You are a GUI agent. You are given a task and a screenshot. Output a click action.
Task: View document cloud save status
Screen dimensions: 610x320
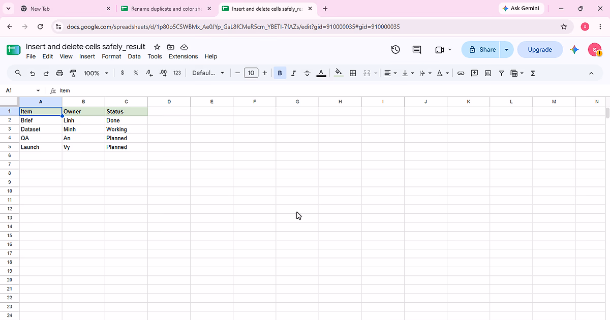coord(184,47)
